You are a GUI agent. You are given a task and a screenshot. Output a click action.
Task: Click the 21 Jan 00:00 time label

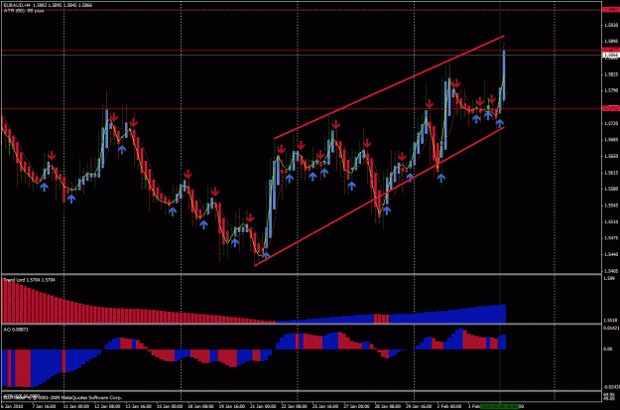263,406
